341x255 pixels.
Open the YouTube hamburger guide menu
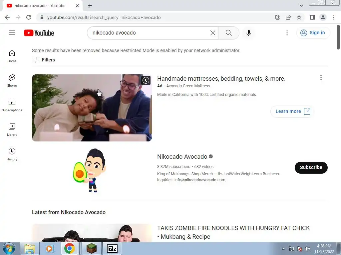coord(12,33)
